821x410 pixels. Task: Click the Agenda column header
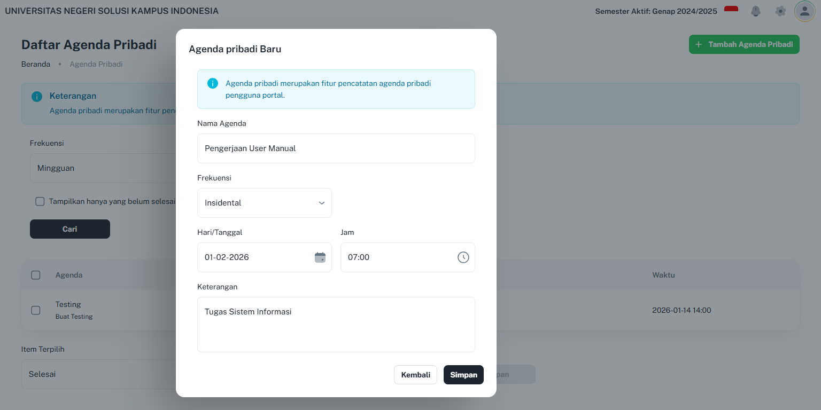tap(69, 275)
